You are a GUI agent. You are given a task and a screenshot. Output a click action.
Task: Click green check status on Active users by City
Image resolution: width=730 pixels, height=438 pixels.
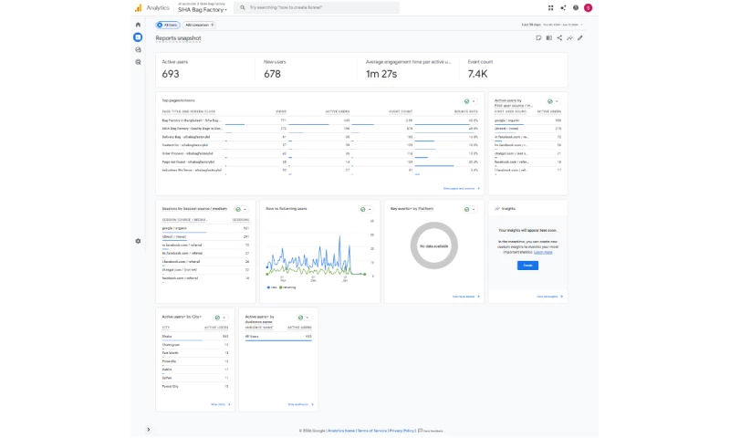pyautogui.click(x=215, y=317)
